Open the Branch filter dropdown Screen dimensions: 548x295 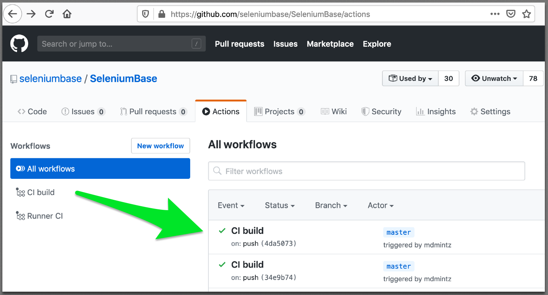coord(331,205)
